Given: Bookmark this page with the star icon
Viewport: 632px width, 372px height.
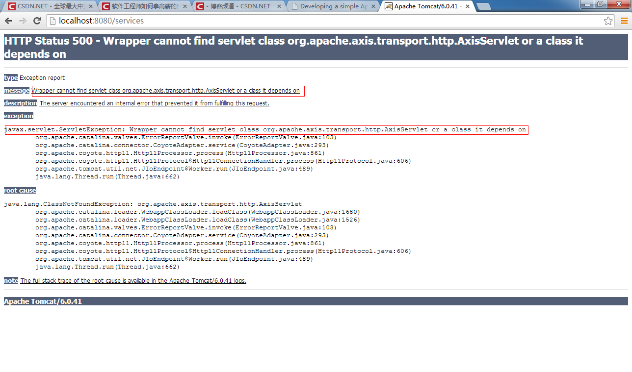Looking at the screenshot, I should coord(608,21).
